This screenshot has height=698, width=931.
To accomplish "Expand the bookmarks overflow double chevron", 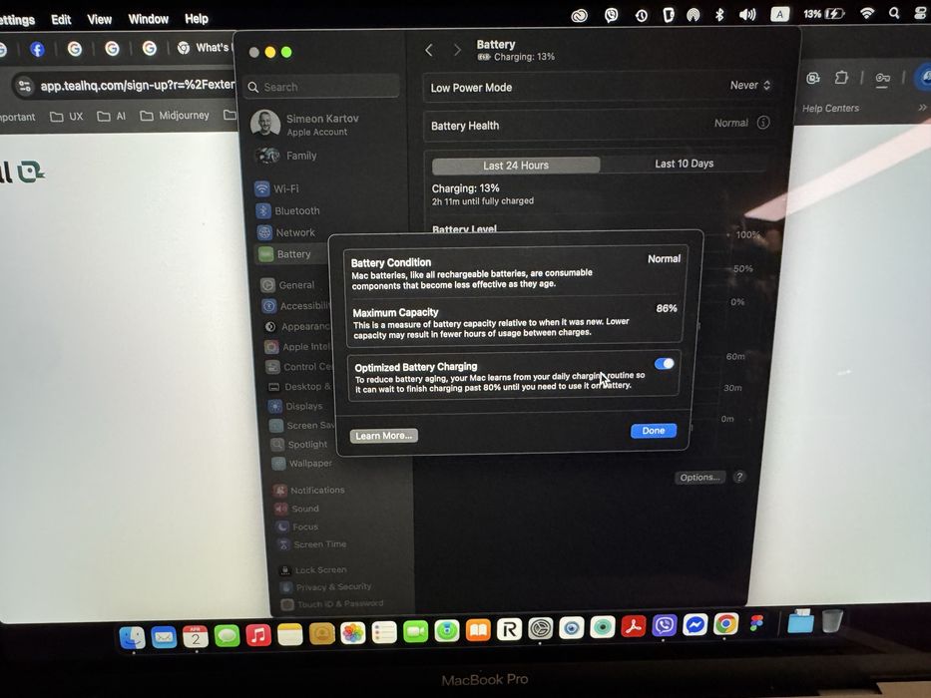I will click(x=922, y=108).
